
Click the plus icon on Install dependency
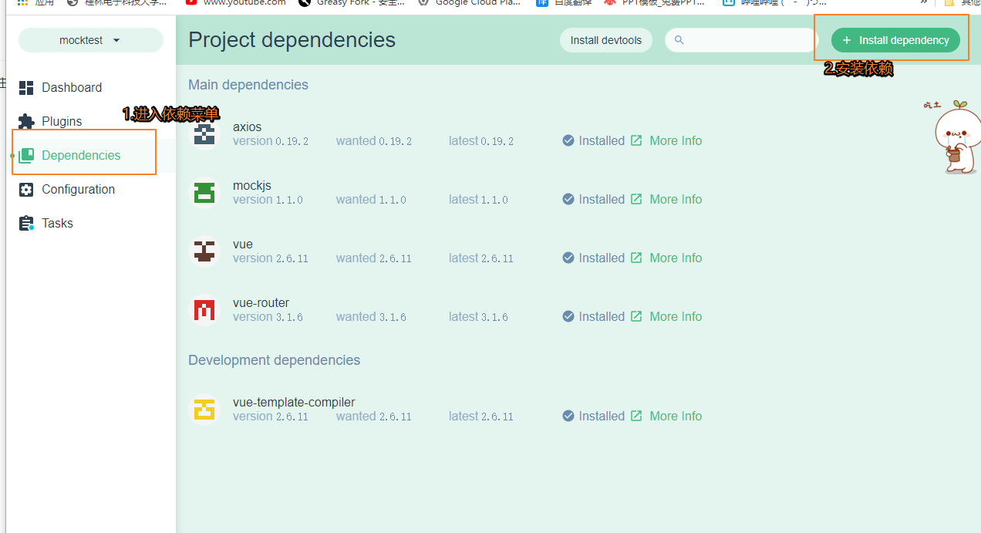(847, 40)
